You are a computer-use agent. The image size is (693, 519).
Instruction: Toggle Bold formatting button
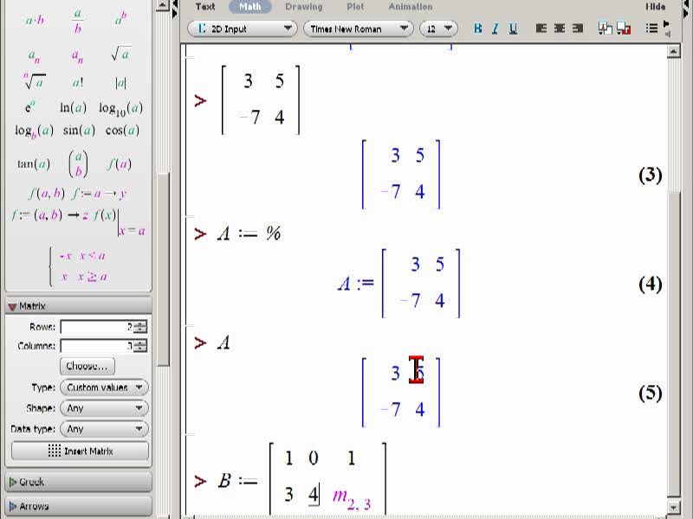click(478, 29)
